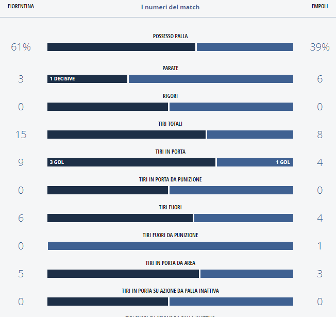
Task: Click Fiorentina's total shots number 15
Action: [21, 135]
